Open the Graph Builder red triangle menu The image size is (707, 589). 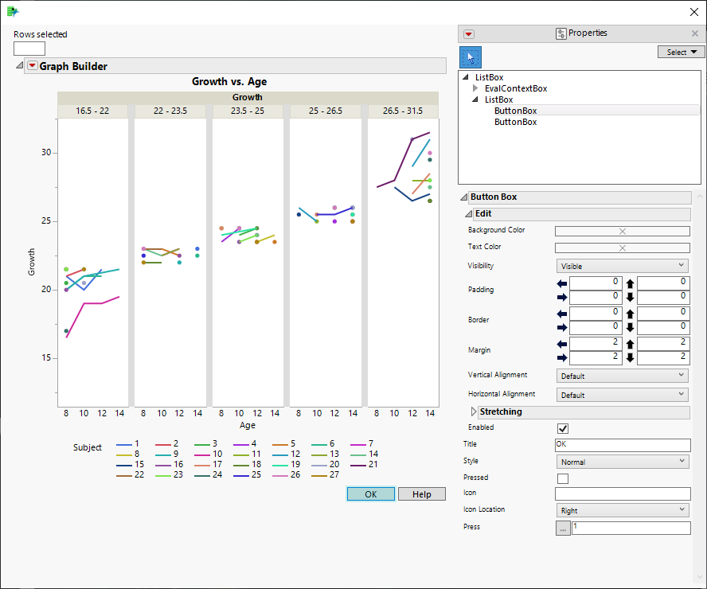tap(32, 66)
